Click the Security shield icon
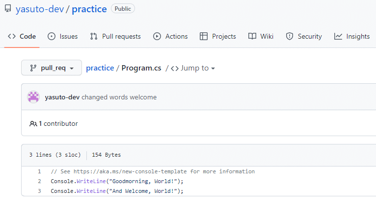 (290, 36)
